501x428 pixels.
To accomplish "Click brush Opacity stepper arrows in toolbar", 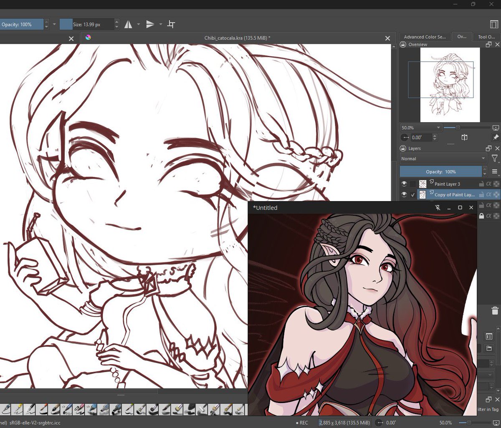I will (x=46, y=24).
